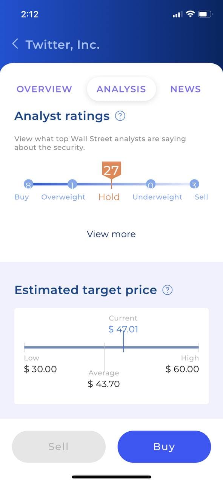This screenshot has width=223, height=483.
Task: Tap the Current $ 47.01 price marker
Action: point(123,329)
